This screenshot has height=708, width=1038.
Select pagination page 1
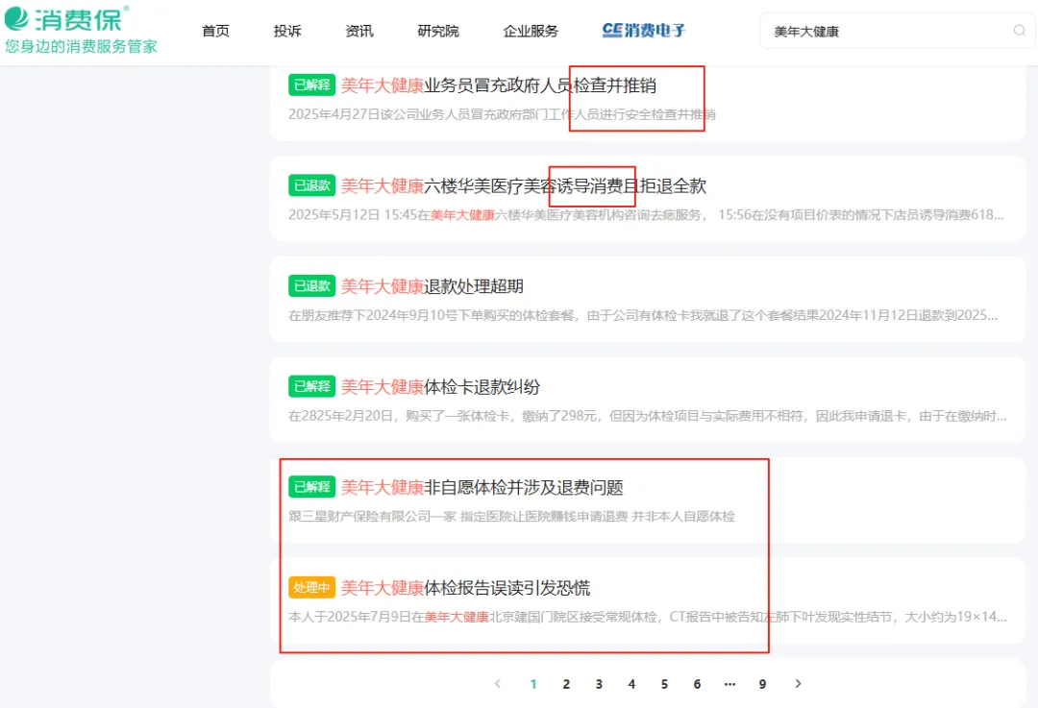coord(533,684)
